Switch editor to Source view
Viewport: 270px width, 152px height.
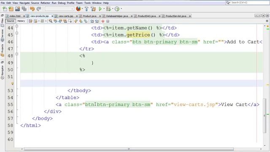pyautogui.click(x=10, y=21)
